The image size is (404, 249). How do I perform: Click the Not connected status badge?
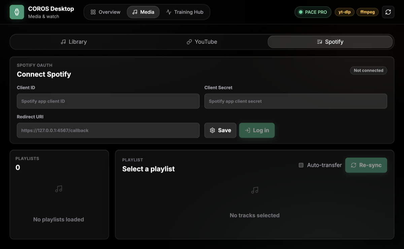point(368,70)
